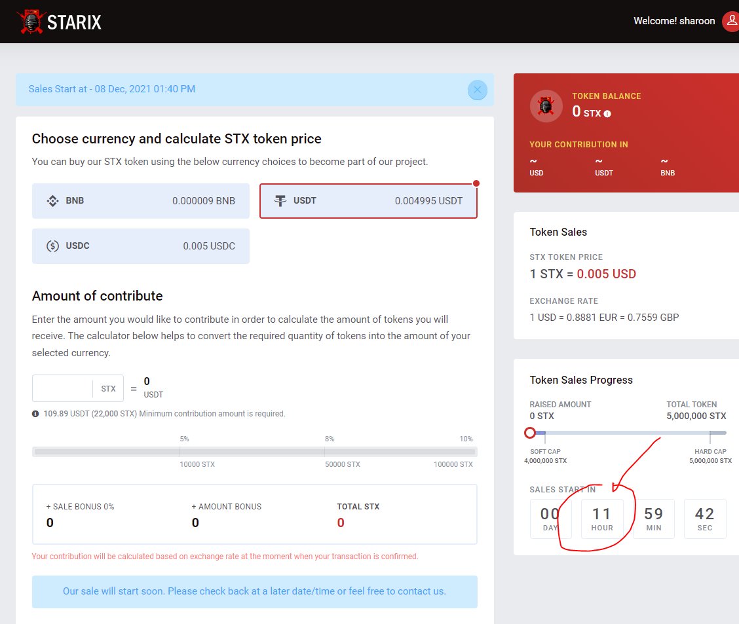Viewport: 739px width, 624px height.
Task: Click the 10% bonus tier marker
Action: (x=466, y=439)
